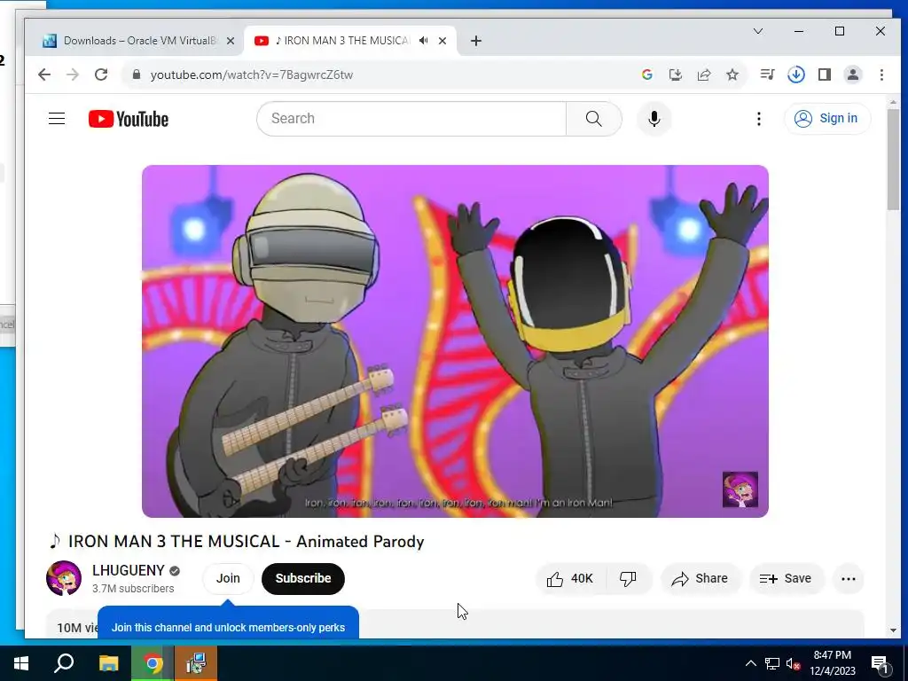The width and height of the screenshot is (908, 681).
Task: Reload the YouTube page
Action: 101,74
